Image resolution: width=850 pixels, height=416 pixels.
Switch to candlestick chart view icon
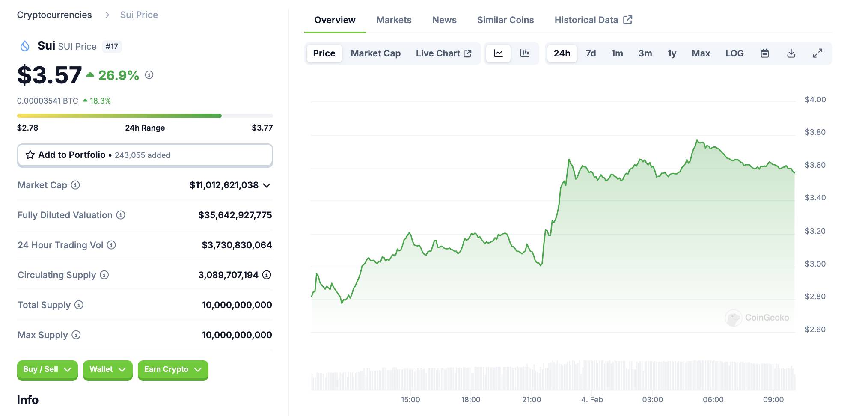point(525,53)
